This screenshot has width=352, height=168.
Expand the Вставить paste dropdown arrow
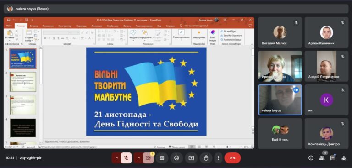pos(10,41)
